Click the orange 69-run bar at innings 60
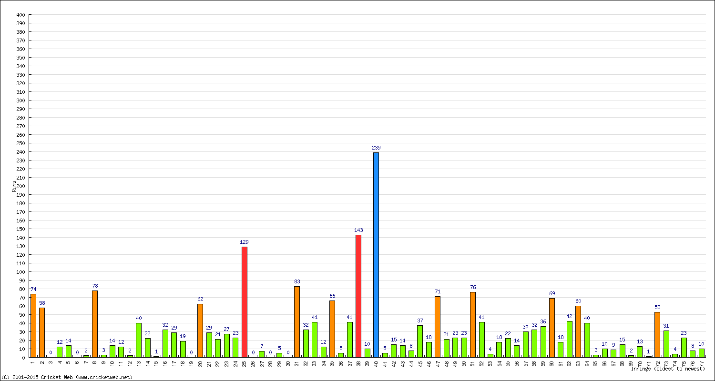This screenshot has width=715, height=381. click(552, 328)
